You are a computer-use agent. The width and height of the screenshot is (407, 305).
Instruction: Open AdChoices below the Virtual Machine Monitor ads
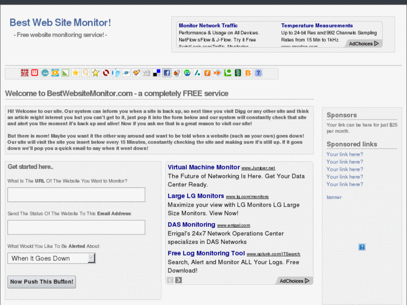(294, 281)
